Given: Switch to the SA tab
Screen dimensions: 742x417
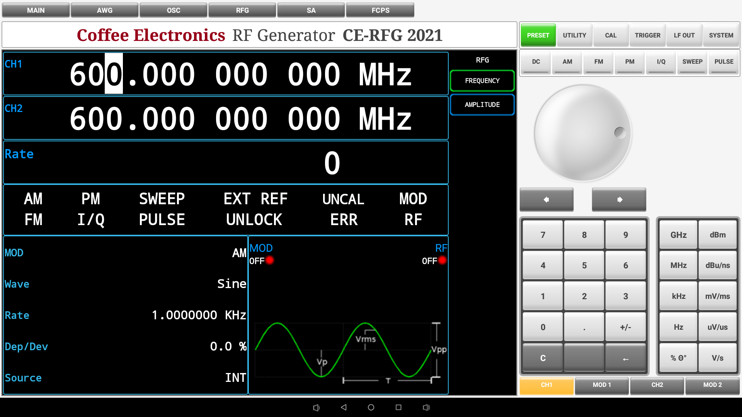Looking at the screenshot, I should click(x=311, y=10).
